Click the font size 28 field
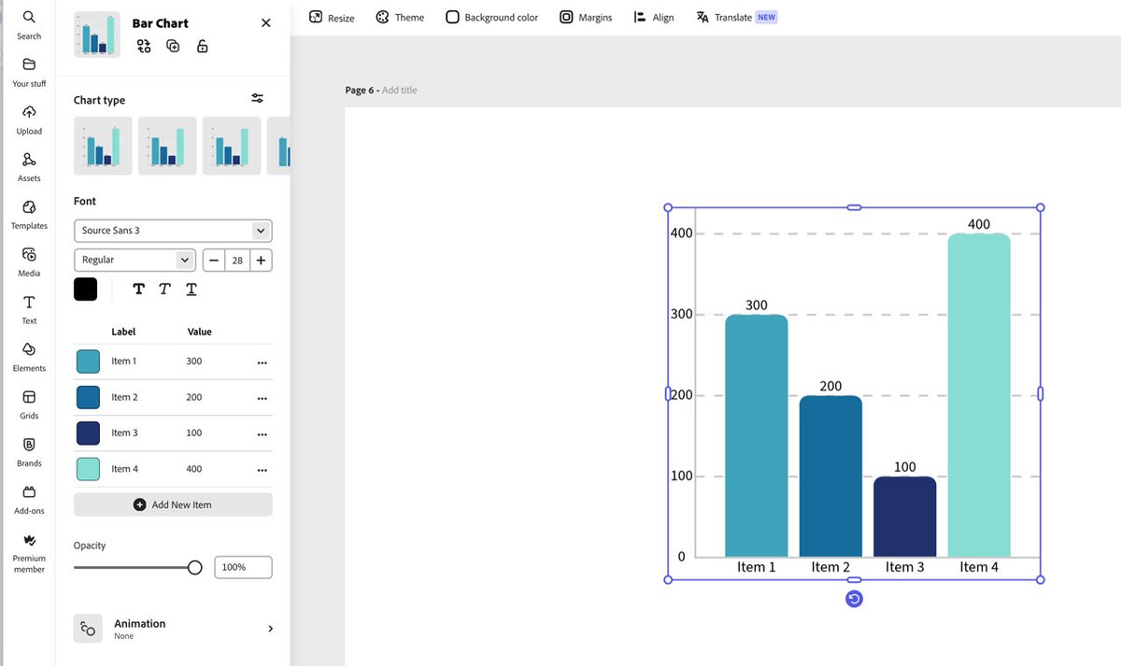Screen dimensions: 1121x666 237,260
